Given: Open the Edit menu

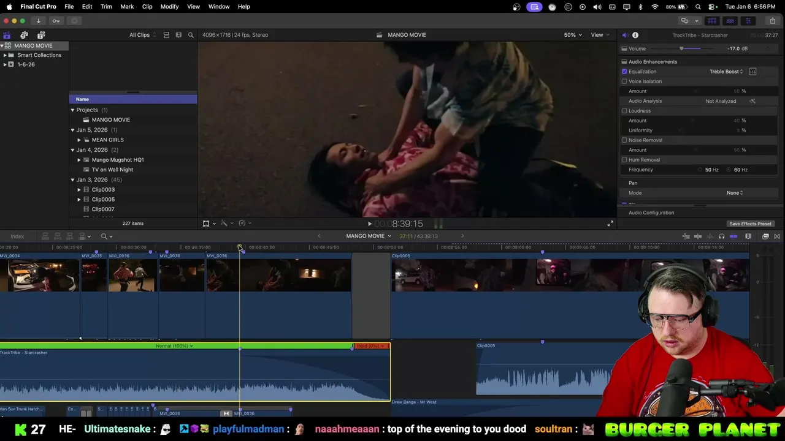Looking at the screenshot, I should (87, 7).
